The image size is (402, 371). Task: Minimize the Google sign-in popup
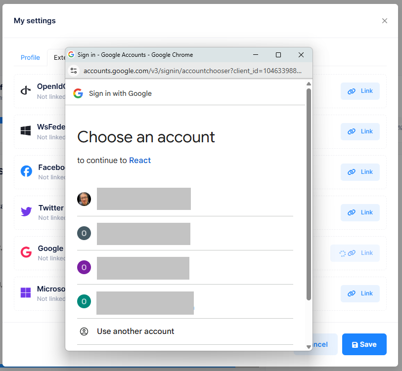(x=256, y=54)
